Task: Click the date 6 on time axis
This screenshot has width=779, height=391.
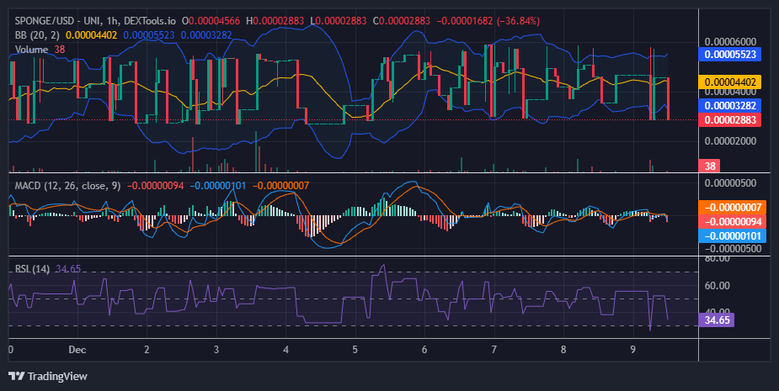Action: tap(424, 350)
